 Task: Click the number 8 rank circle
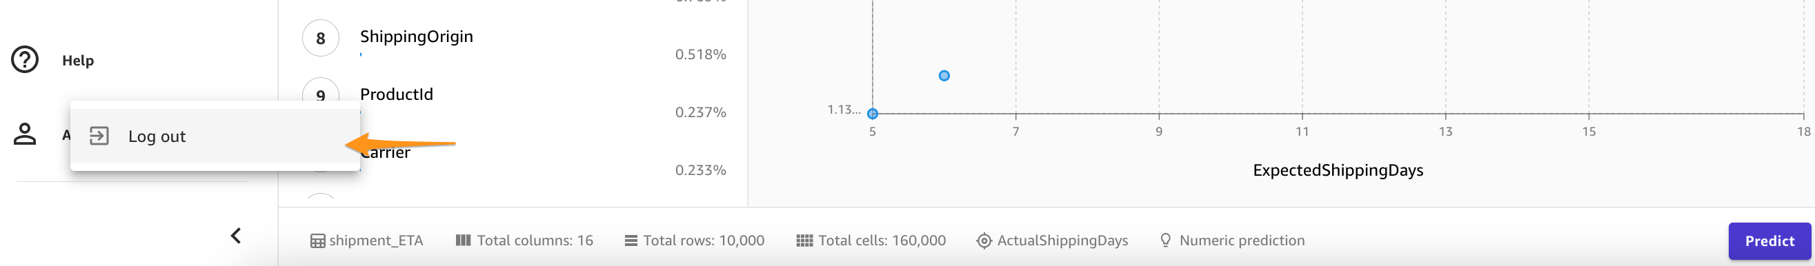pyautogui.click(x=321, y=38)
